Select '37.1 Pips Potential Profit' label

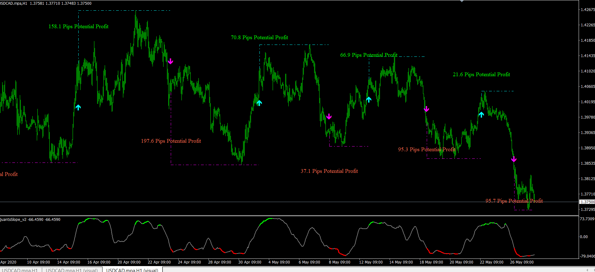[x=329, y=171]
